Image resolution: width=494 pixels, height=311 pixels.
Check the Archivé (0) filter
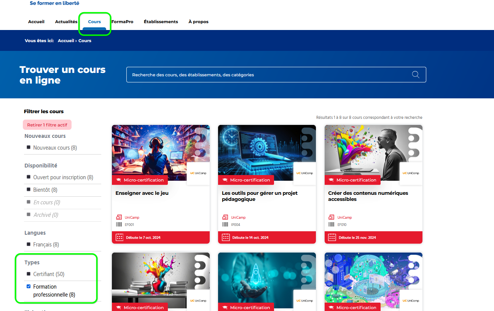tap(29, 215)
